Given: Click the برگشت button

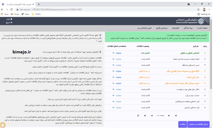Looking at the screenshot, I should (x=182, y=124).
